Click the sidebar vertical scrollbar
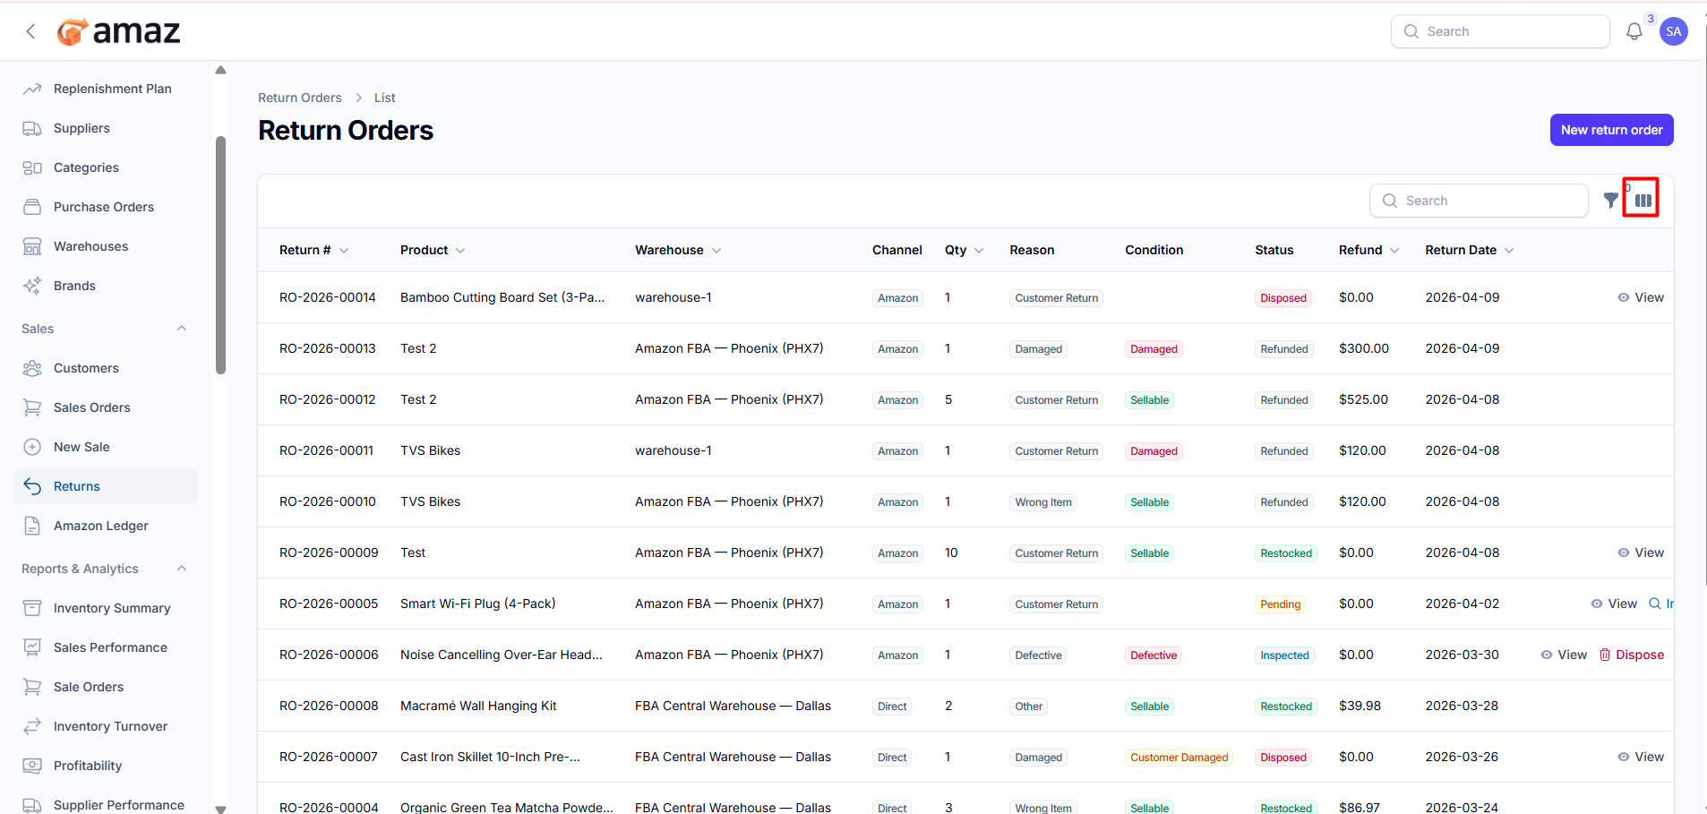Screen dimensions: 1707x814 220,255
